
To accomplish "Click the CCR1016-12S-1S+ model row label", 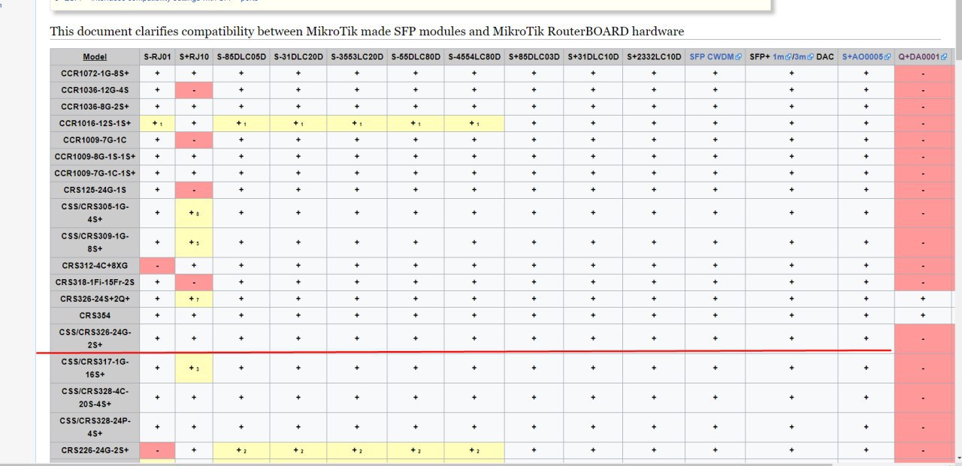I will [95, 123].
